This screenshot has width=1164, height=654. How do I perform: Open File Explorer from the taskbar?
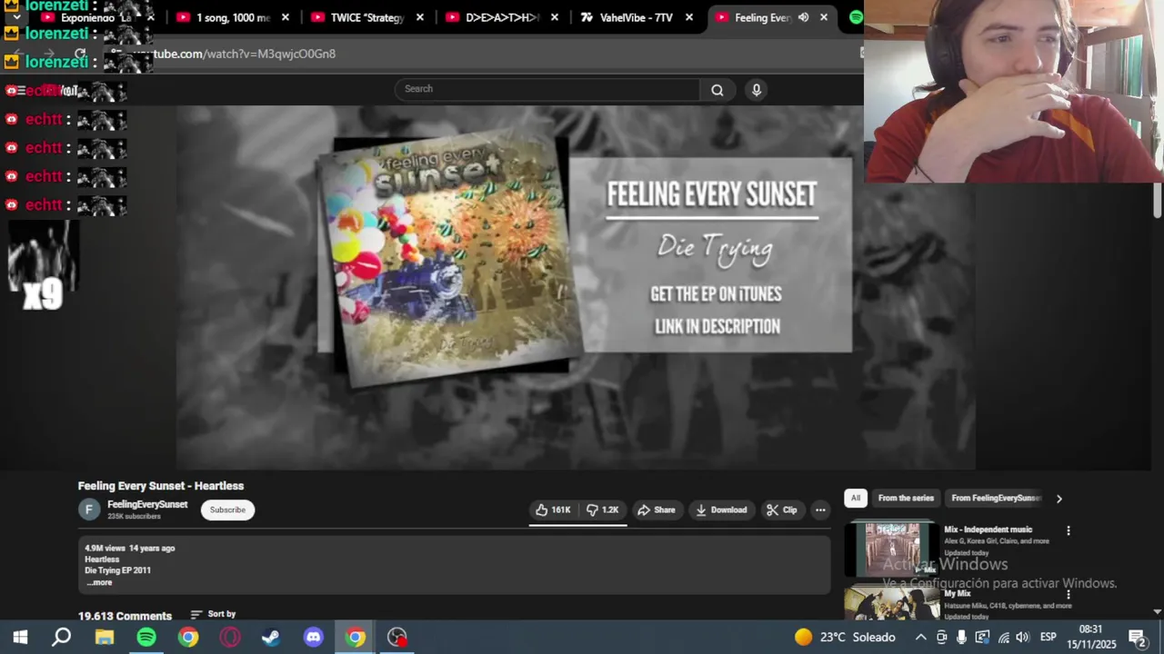(x=105, y=638)
